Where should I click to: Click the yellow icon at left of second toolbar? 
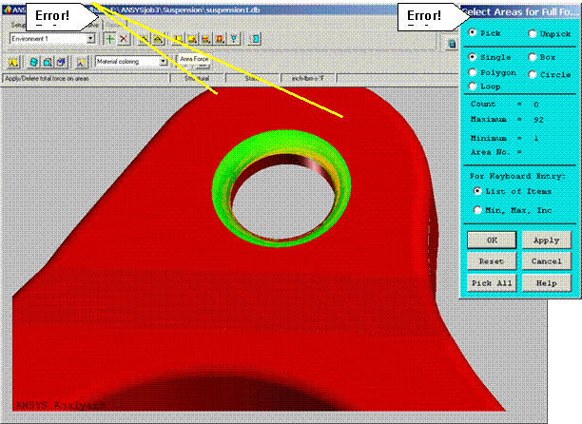[x=13, y=62]
